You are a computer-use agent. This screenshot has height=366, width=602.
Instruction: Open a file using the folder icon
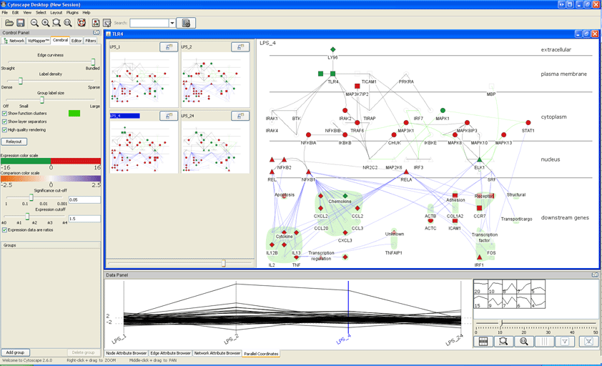[x=9, y=23]
